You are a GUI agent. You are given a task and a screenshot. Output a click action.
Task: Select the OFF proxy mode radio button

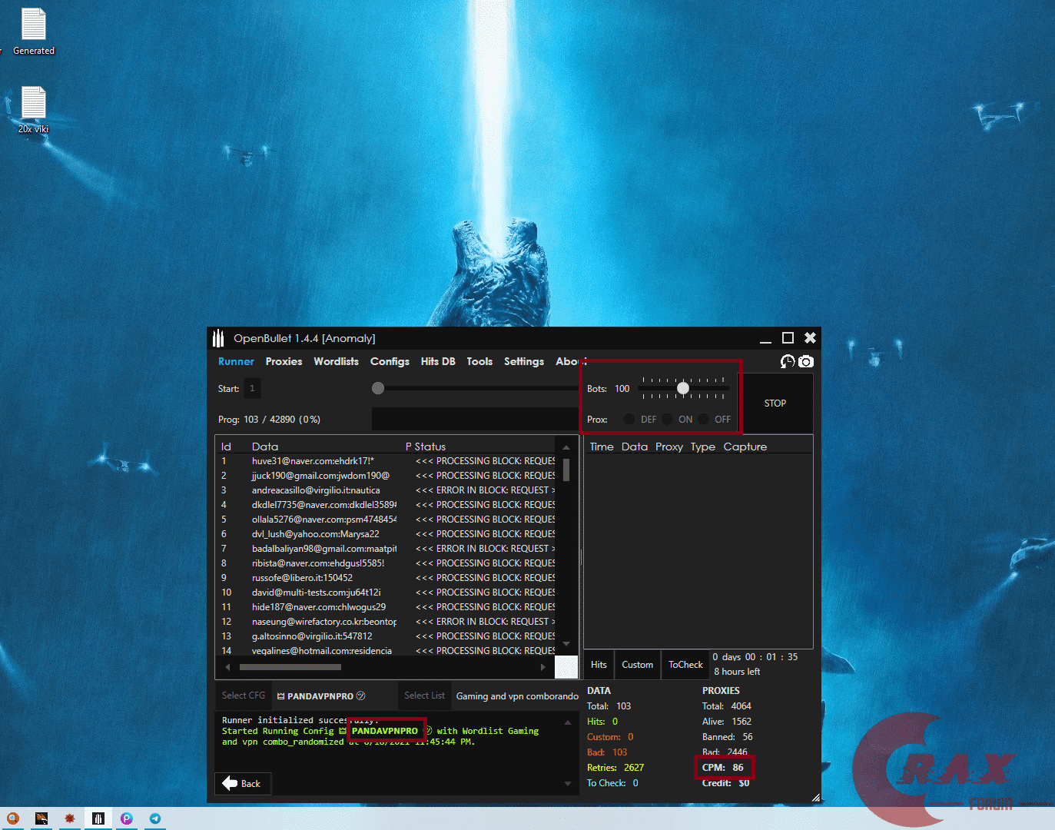click(x=703, y=420)
